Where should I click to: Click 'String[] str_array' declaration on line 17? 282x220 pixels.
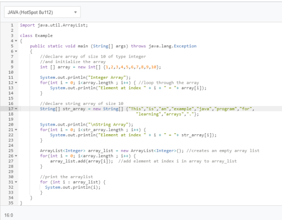point(62,108)
